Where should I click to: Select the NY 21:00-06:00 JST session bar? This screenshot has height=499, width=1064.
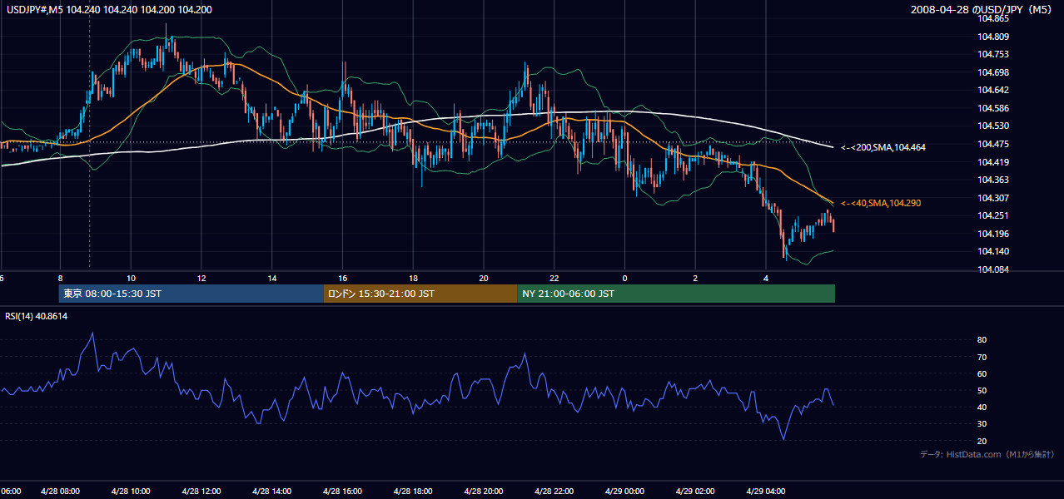click(676, 294)
